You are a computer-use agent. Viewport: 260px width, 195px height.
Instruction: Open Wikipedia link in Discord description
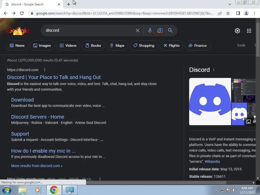point(212,161)
